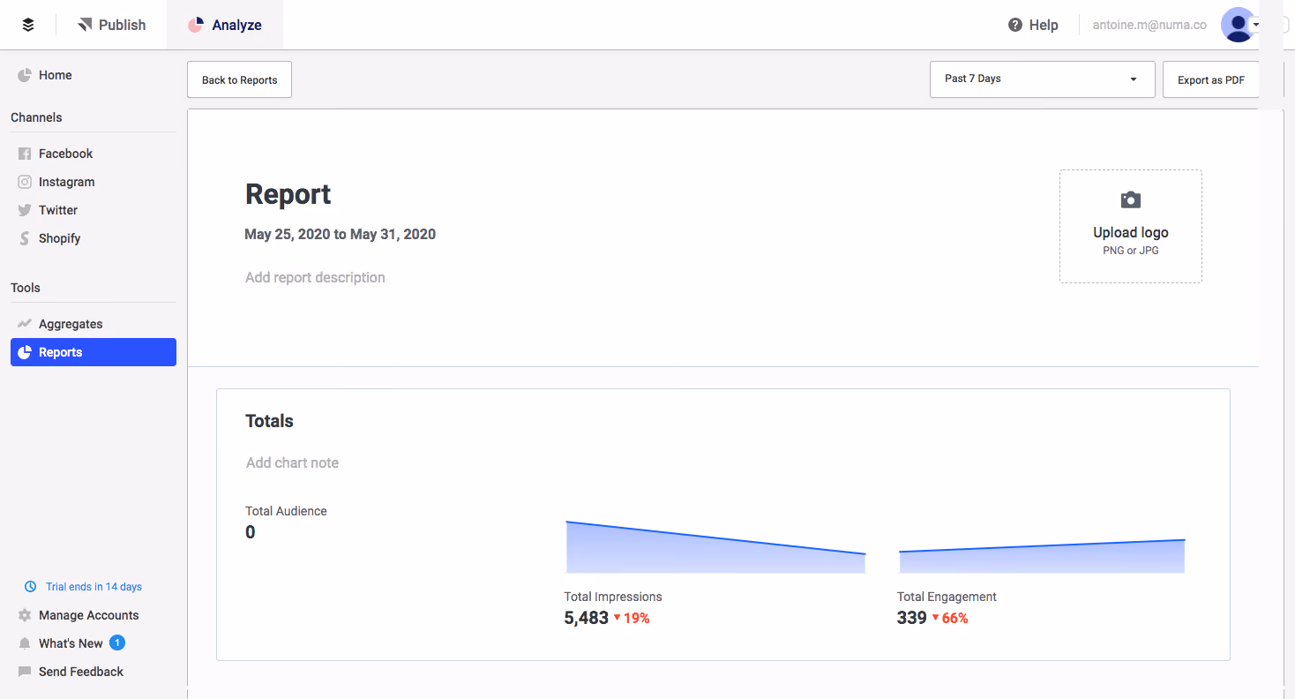Click the Instagram channel icon

pyautogui.click(x=25, y=182)
